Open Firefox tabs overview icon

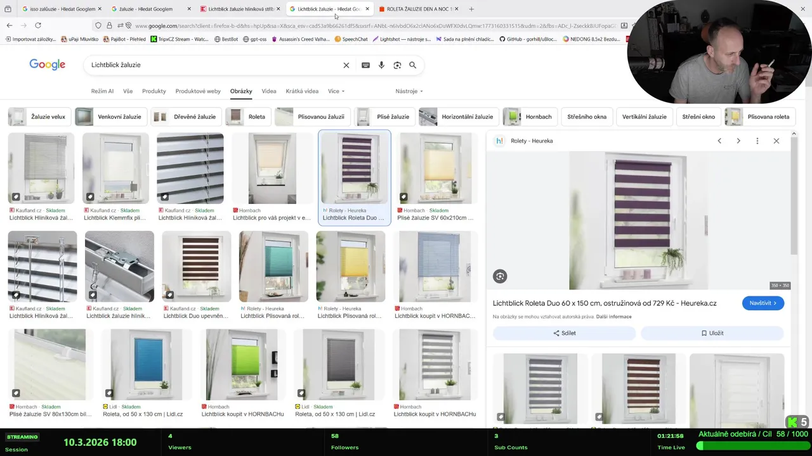[x=8, y=9]
